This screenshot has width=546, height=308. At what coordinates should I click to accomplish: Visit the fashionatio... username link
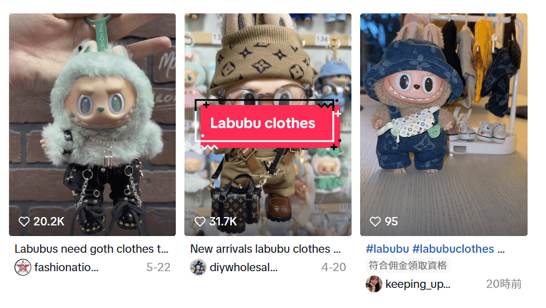point(66,267)
